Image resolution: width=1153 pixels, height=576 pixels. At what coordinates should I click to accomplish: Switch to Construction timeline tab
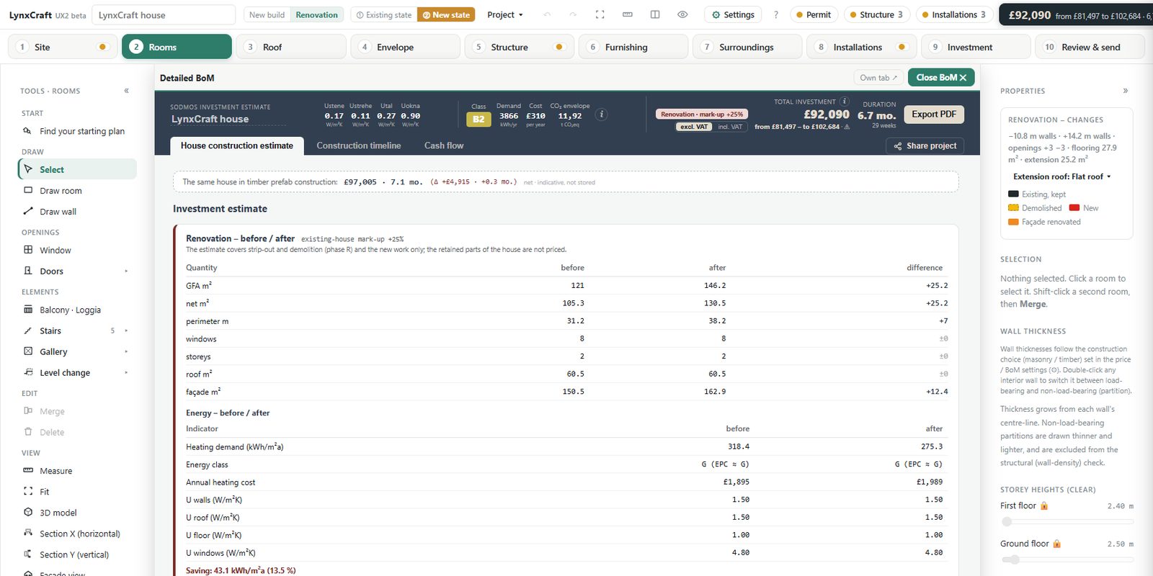tap(358, 145)
